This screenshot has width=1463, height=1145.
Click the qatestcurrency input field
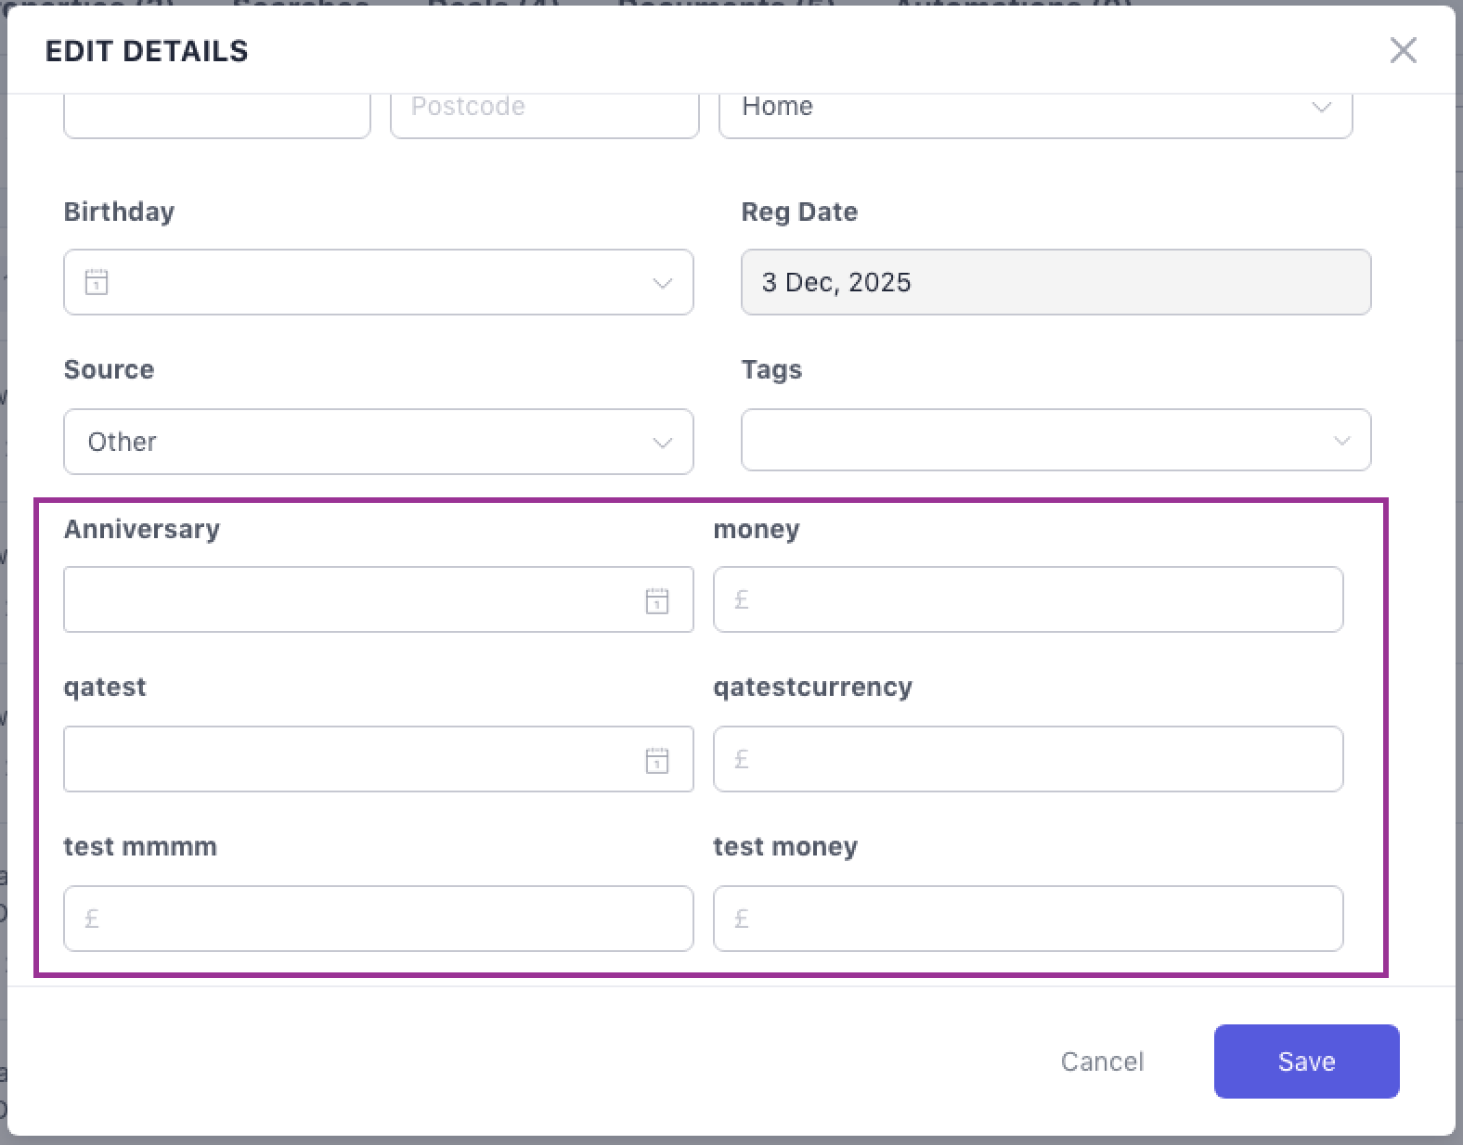(x=1028, y=759)
